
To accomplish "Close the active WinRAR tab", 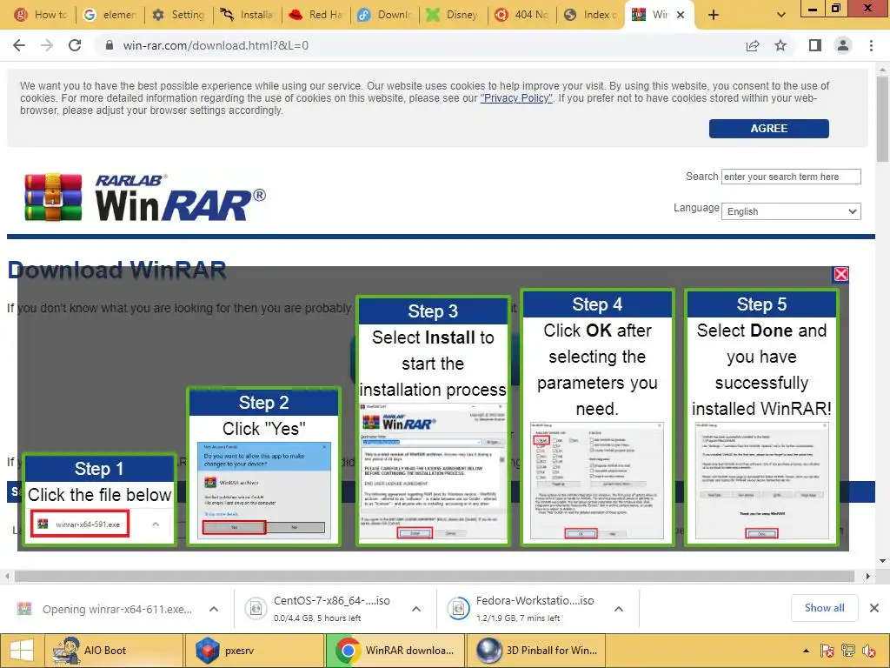I will [x=681, y=15].
